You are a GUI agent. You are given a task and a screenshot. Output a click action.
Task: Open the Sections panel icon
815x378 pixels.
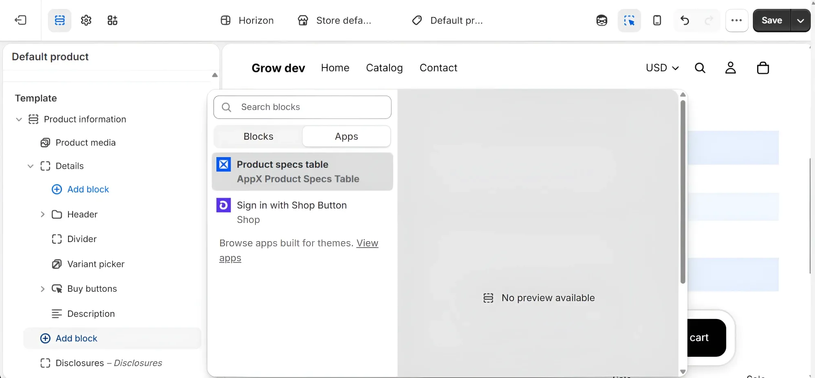click(60, 20)
